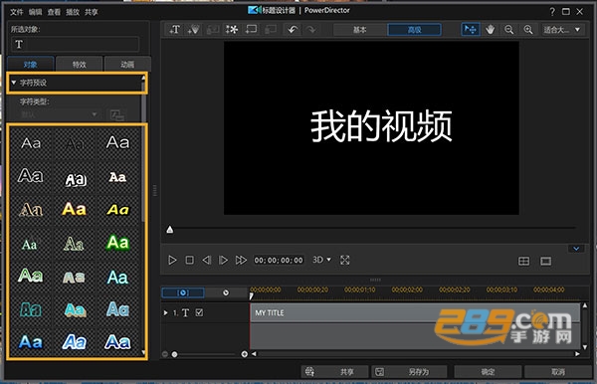This screenshot has height=384, width=597.
Task: Select the 我的视频 title text
Action: [381, 126]
